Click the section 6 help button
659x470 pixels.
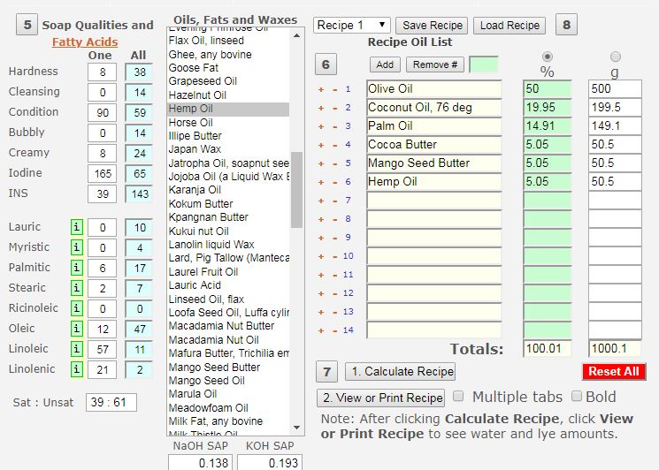(326, 64)
